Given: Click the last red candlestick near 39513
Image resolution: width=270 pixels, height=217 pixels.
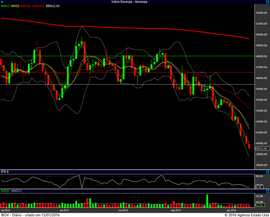Looking at the screenshot, I should click(249, 146).
